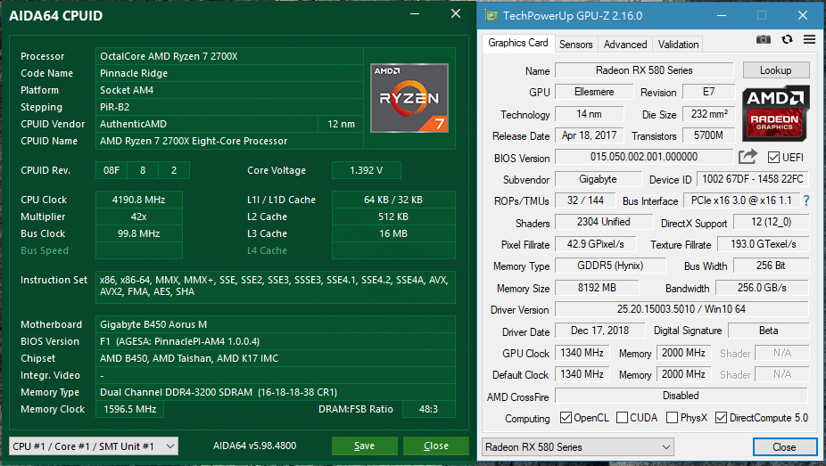826x466 pixels.
Task: Open the Validation tab
Action: click(x=679, y=45)
